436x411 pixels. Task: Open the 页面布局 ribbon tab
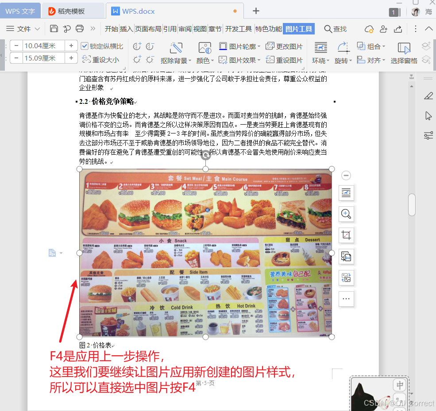click(148, 29)
